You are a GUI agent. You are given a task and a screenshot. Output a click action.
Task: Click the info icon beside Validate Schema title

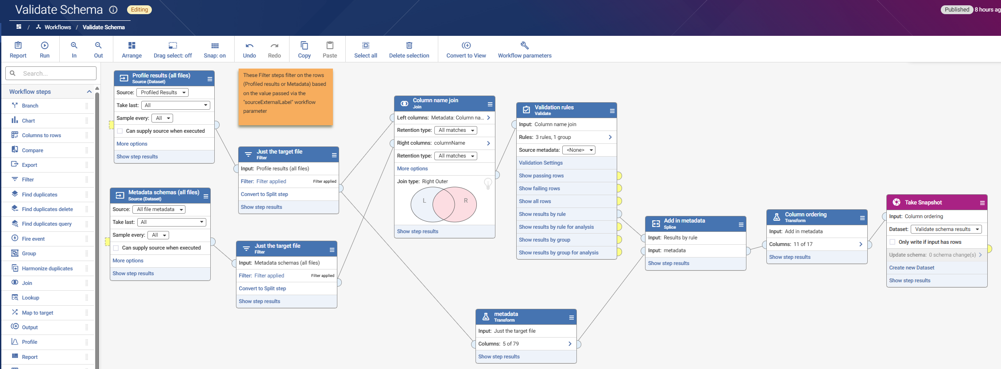pos(113,10)
